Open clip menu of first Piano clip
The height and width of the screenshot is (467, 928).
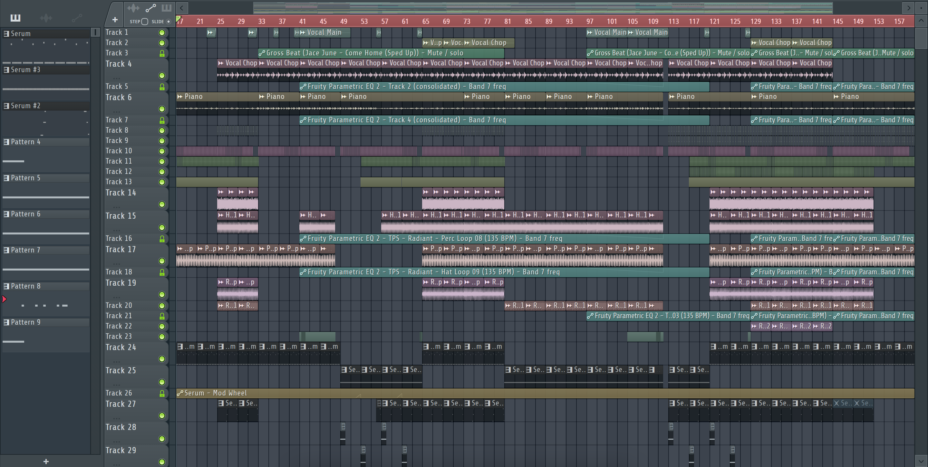point(180,97)
